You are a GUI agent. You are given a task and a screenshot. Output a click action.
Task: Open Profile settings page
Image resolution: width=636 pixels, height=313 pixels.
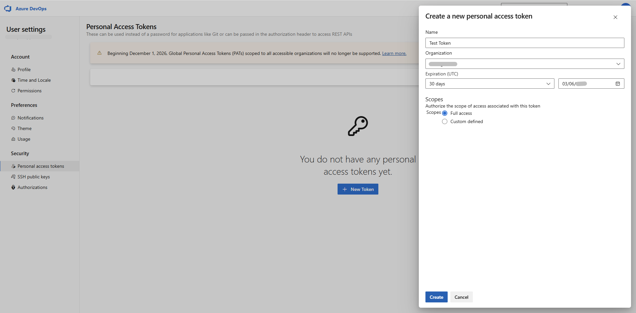[24, 69]
